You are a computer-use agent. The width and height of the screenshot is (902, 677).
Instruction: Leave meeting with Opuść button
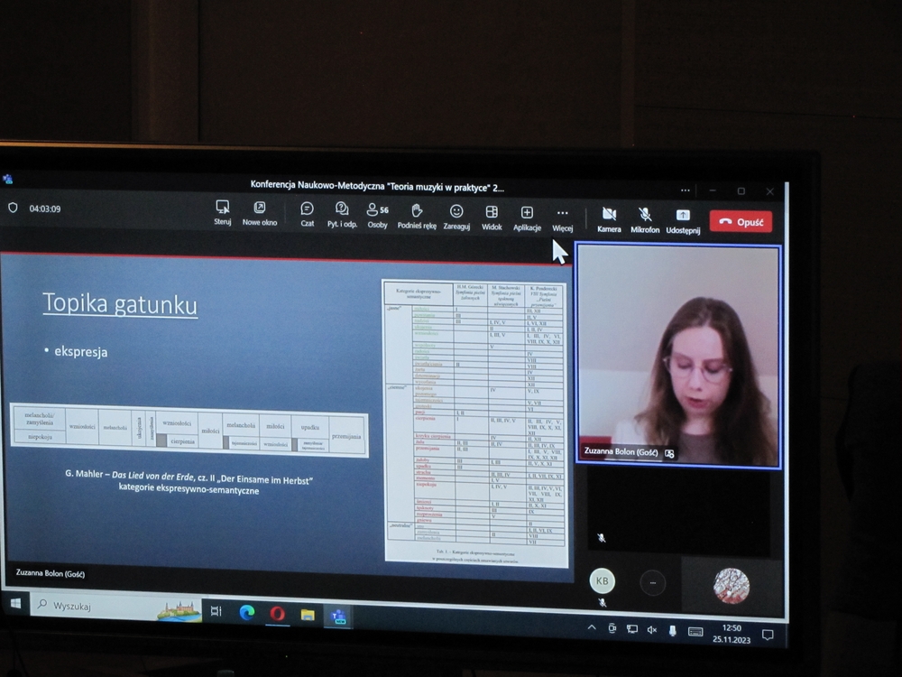tap(741, 221)
